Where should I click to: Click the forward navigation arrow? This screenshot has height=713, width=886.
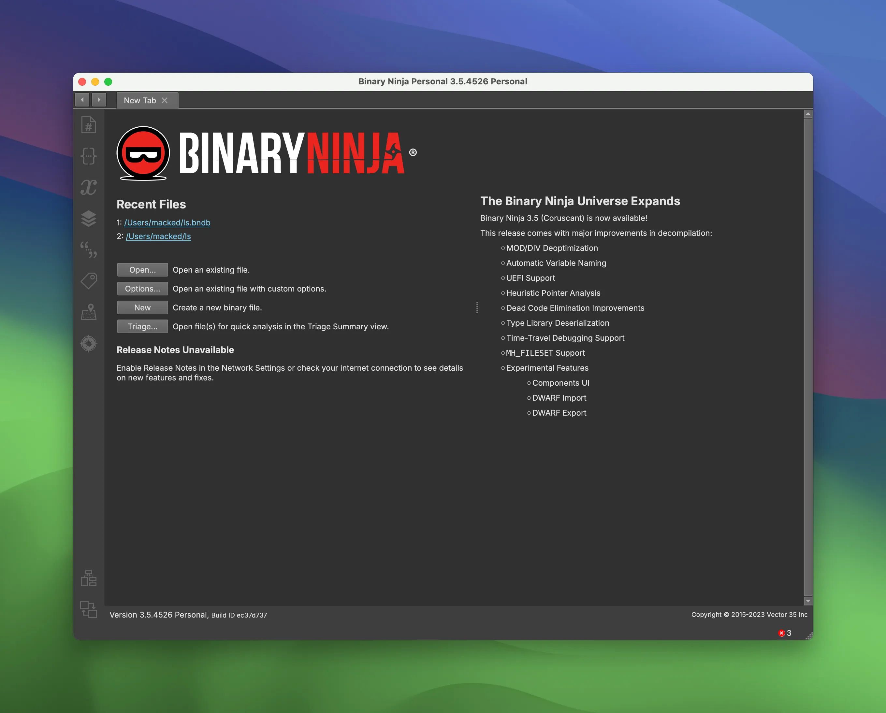pyautogui.click(x=99, y=99)
